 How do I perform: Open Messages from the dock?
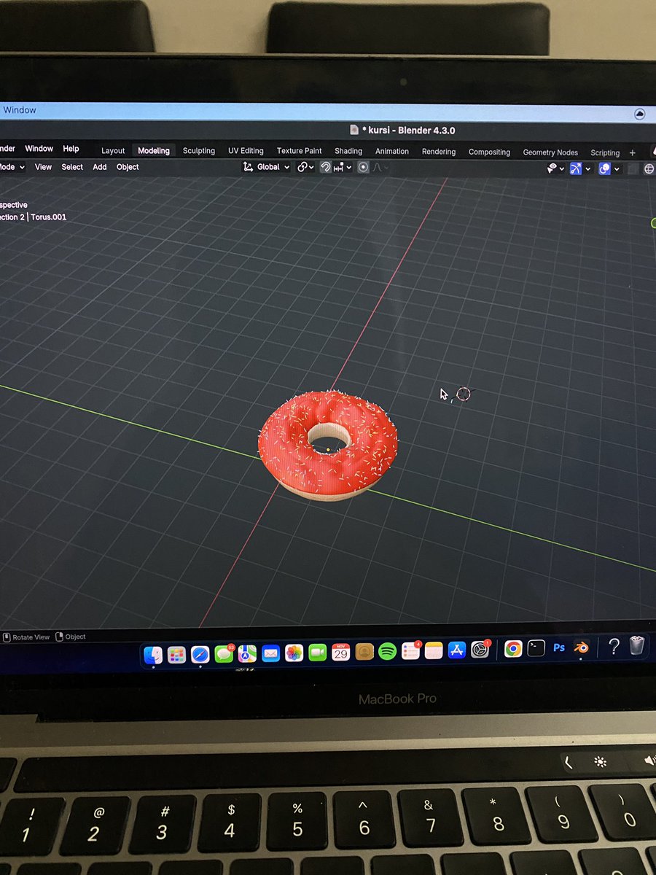click(224, 654)
